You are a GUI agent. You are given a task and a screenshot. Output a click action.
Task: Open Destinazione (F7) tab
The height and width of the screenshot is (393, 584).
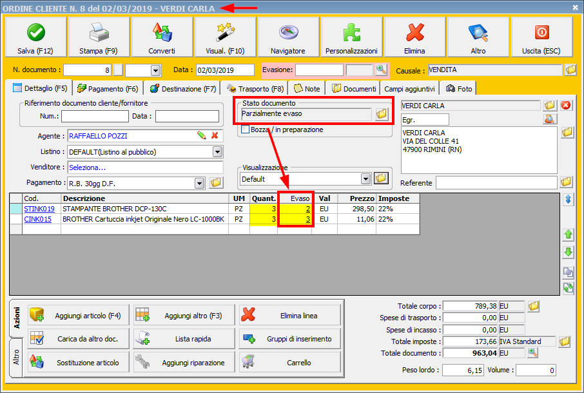pos(182,88)
